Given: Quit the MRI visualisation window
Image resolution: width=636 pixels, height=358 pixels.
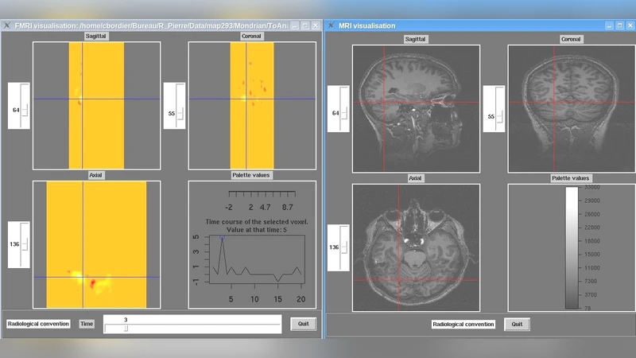Looking at the screenshot, I should pyautogui.click(x=517, y=325).
